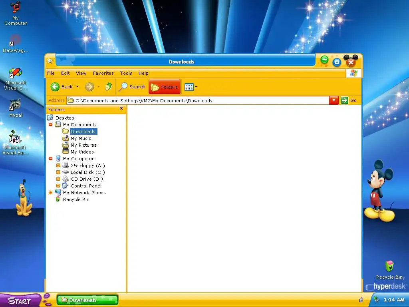This screenshot has height=307, width=409.
Task: Expand the Local Disk (C:) node
Action: [58, 172]
